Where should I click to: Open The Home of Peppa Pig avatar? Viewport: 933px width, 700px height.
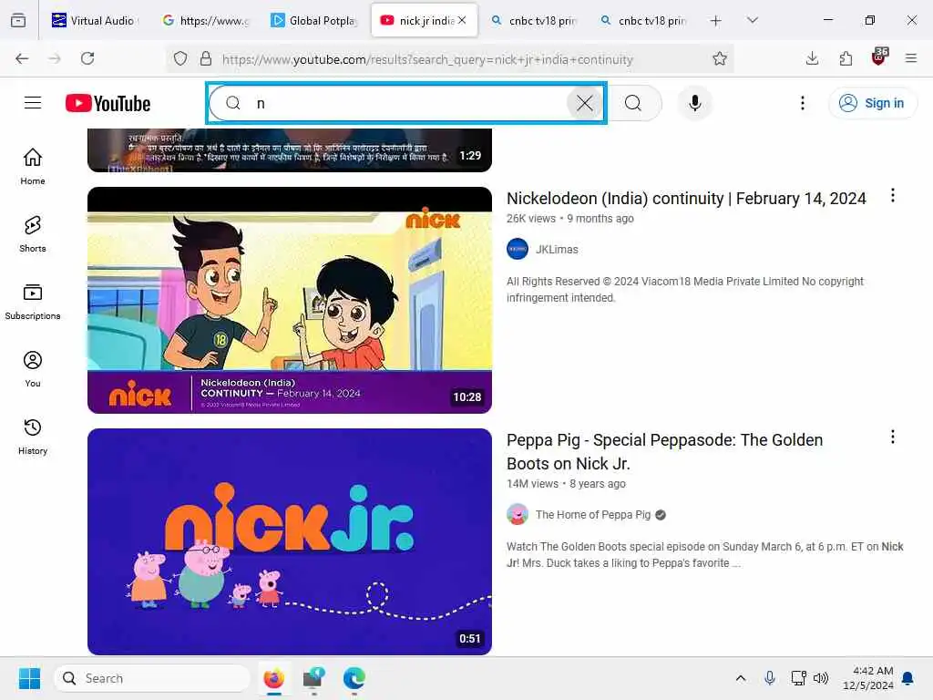click(518, 514)
